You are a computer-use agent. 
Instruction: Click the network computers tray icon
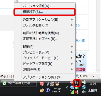pyautogui.click(x=84, y=87)
